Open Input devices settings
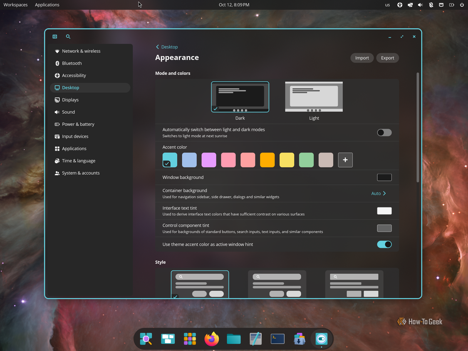468x351 pixels. coord(90,136)
